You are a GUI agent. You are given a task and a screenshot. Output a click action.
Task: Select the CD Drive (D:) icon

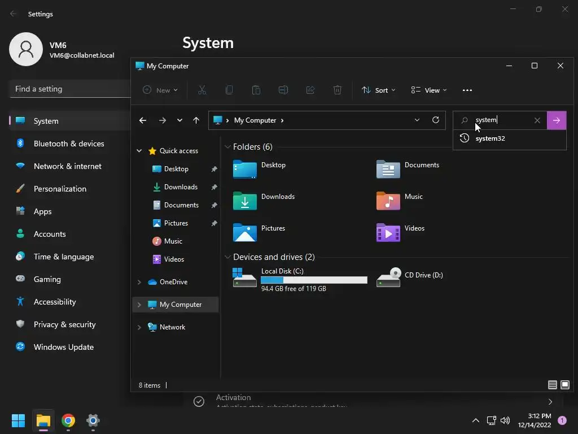pyautogui.click(x=388, y=277)
